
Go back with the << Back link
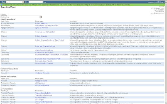[3, 2]
